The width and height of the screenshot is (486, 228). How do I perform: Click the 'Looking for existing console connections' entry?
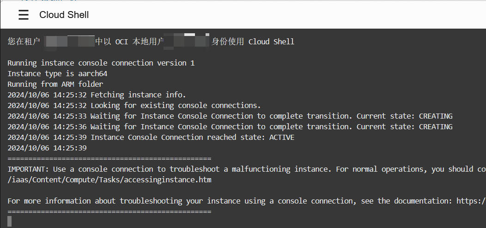(176, 105)
